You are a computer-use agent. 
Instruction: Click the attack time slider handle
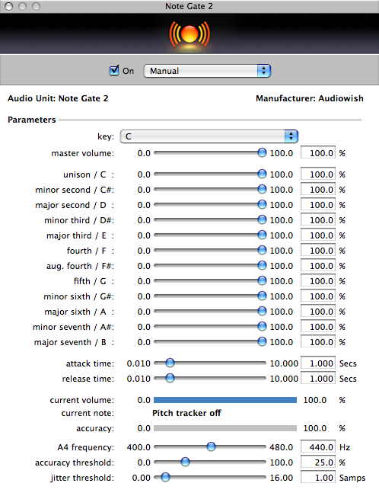point(170,363)
